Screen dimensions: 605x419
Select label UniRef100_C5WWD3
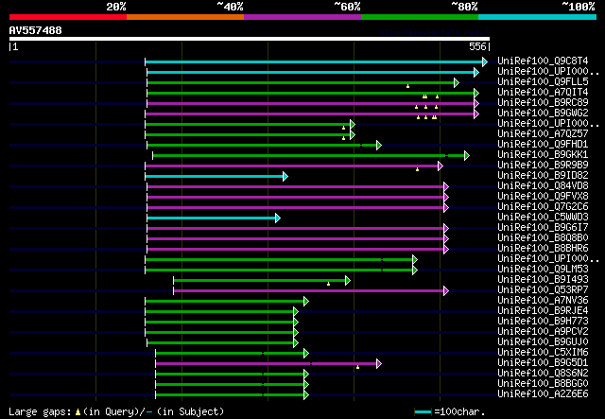[x=543, y=218]
